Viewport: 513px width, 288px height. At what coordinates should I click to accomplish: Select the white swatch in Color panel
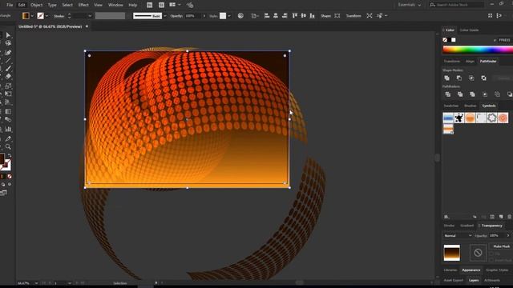(454, 40)
